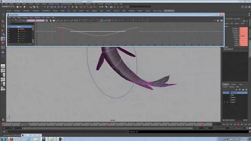Go to start of playback range
251x141 pixels.
[224, 124]
